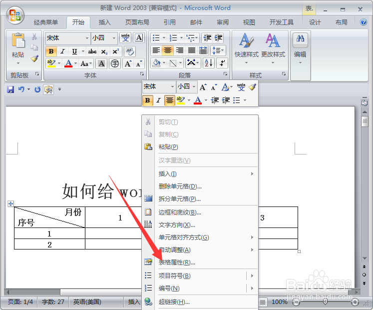This screenshot has width=373, height=310.
Task: Click Distributed alignment icon in ribbon
Action: click(x=203, y=50)
